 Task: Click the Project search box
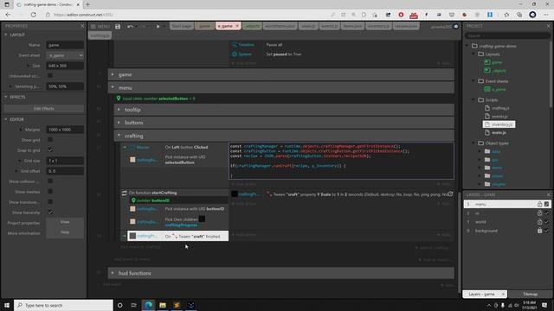(x=507, y=35)
